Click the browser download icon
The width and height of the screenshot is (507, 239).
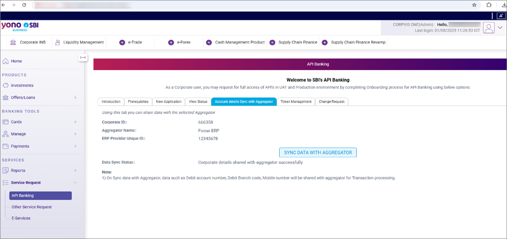click(503, 5)
